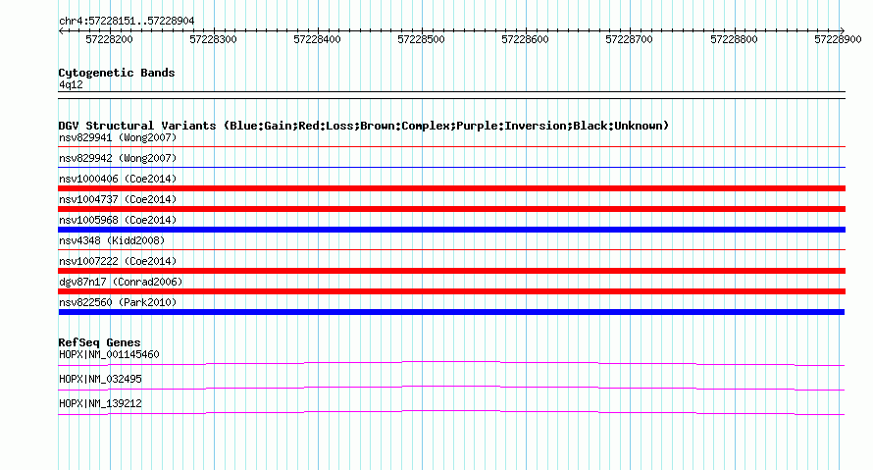Viewport: 873px width, 470px height.
Task: Open the nsv1000406 (Coe2014) variant label
Action: (118, 179)
